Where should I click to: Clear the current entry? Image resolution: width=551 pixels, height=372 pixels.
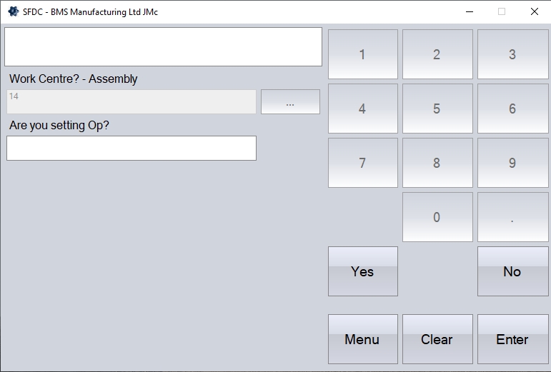pyautogui.click(x=437, y=339)
